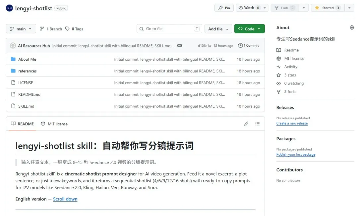
Task: Switch to the MIT license tab
Action: click(x=54, y=124)
